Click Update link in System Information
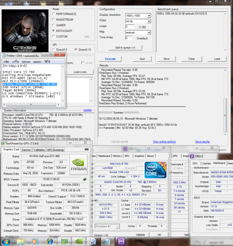The image size is (233, 246). [x=87, y=110]
